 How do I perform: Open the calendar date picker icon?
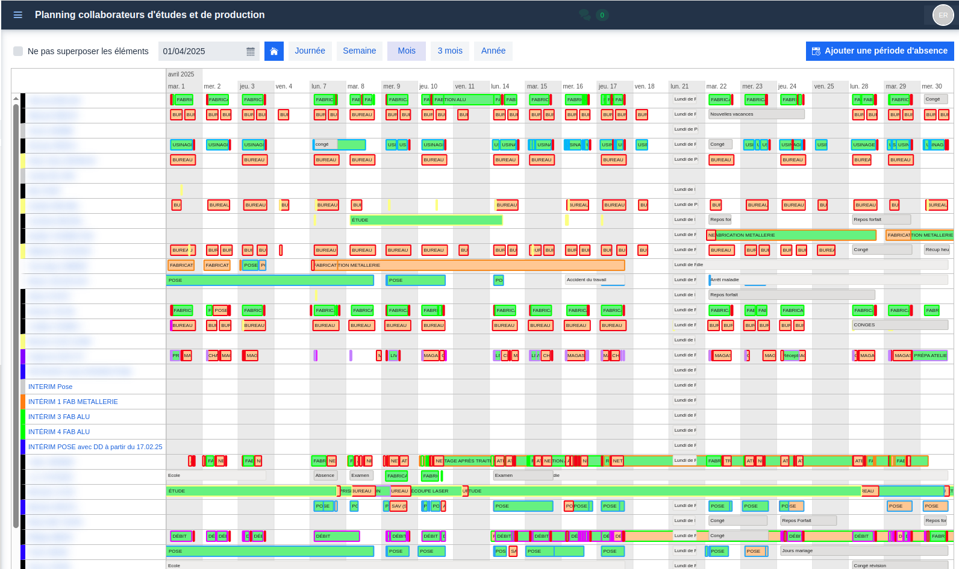(251, 52)
